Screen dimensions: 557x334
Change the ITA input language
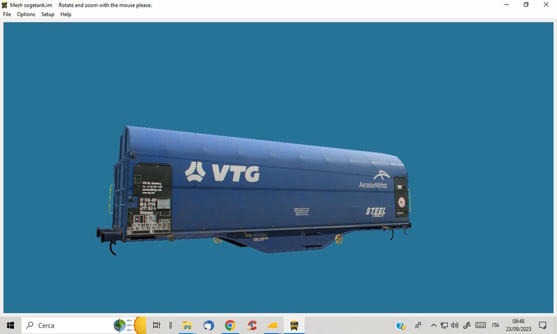point(496,325)
